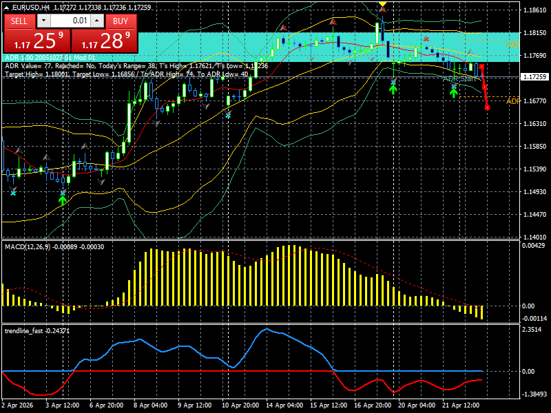Viewport: 551px width, 413px height.
Task: Click the 'Target High= 1.18001' info line
Action: tap(126, 74)
